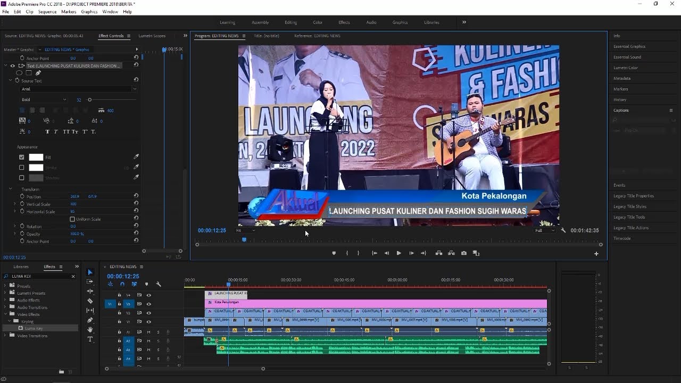Click the Extract button

pyautogui.click(x=451, y=253)
